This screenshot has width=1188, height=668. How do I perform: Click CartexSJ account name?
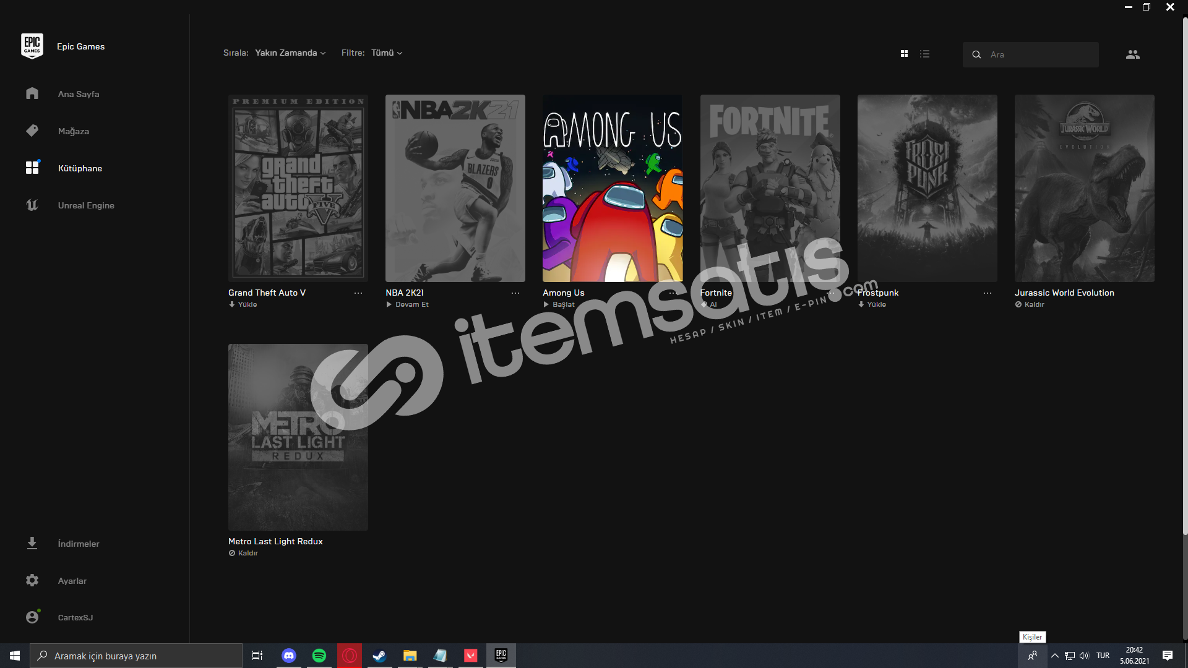(75, 617)
